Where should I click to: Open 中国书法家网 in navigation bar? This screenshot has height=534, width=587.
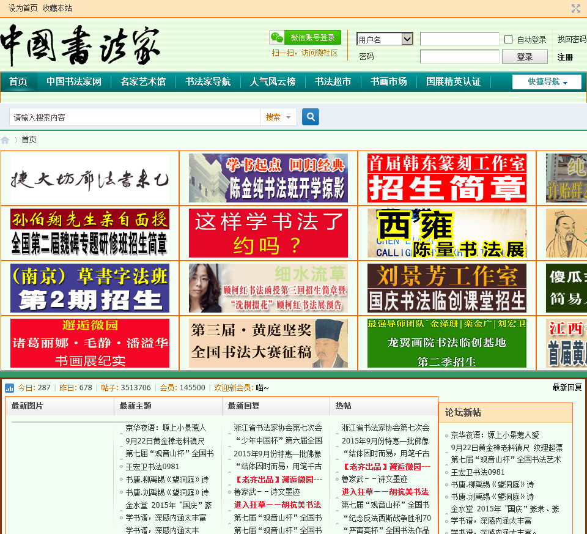click(x=74, y=81)
